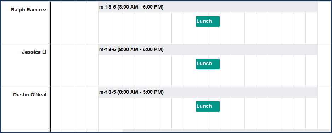Open Ralph Ramirez's m-f 8-5 shift bar
The image size is (332, 133).
pos(208,7)
